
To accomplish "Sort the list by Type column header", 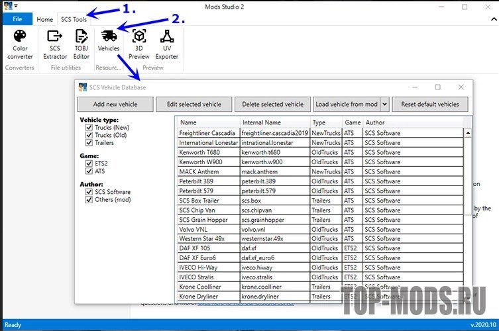I will coord(325,122).
